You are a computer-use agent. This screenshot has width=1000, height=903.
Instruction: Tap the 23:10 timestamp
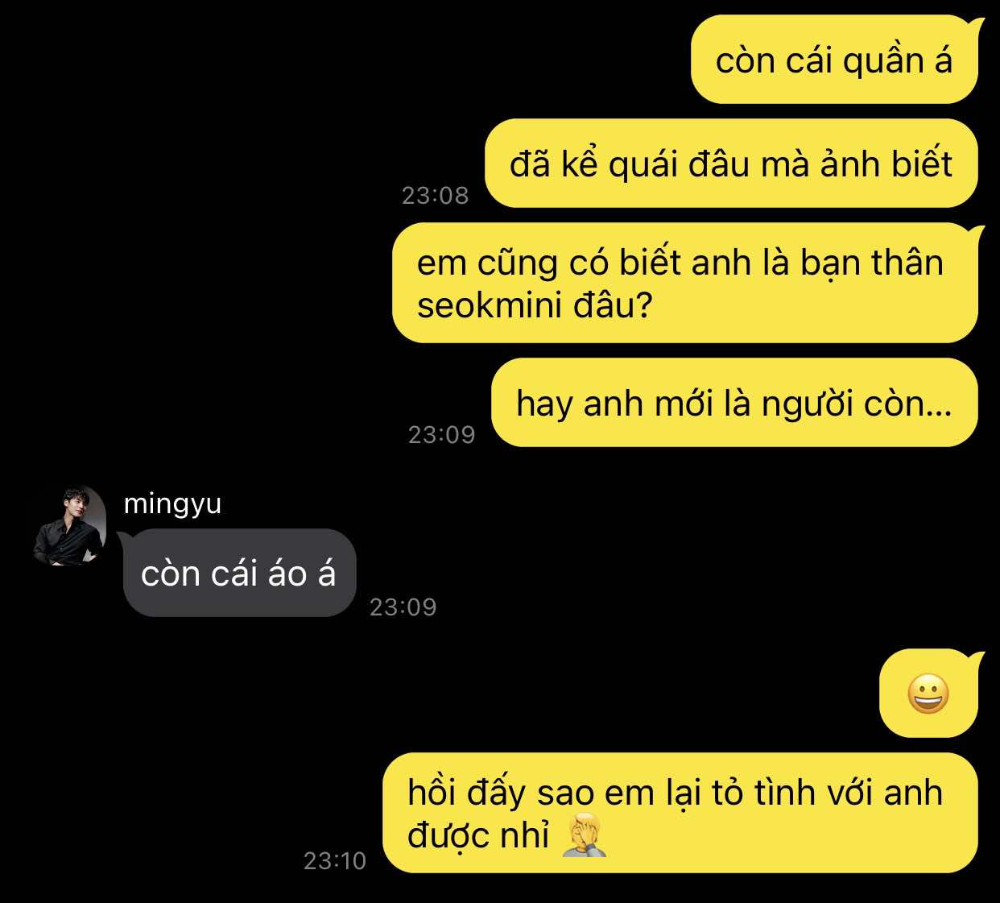(x=335, y=861)
